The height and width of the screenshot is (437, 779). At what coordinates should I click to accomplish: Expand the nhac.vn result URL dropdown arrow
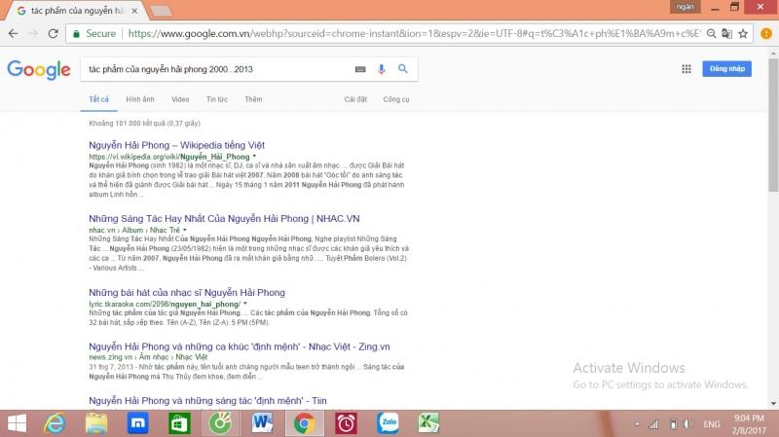pos(184,230)
